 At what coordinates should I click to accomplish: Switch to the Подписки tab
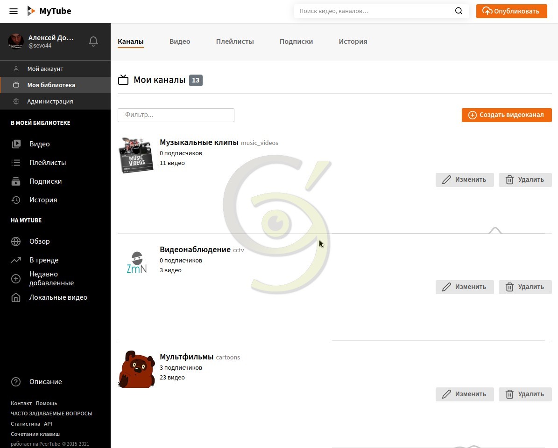pos(296,41)
